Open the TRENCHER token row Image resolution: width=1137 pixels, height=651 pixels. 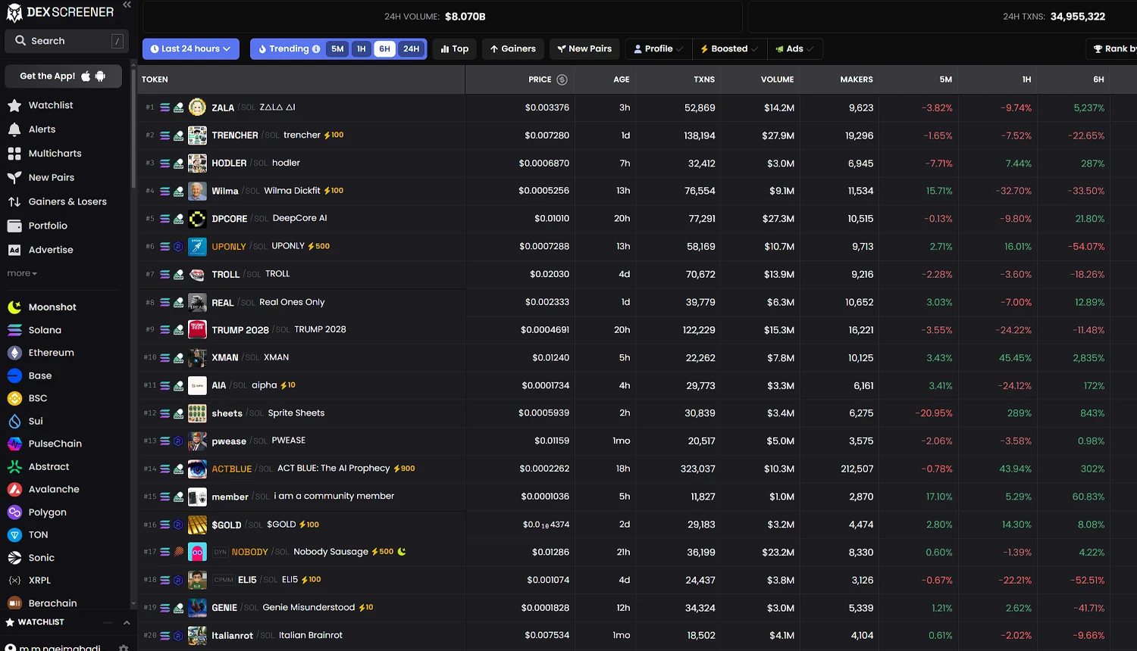(637, 135)
